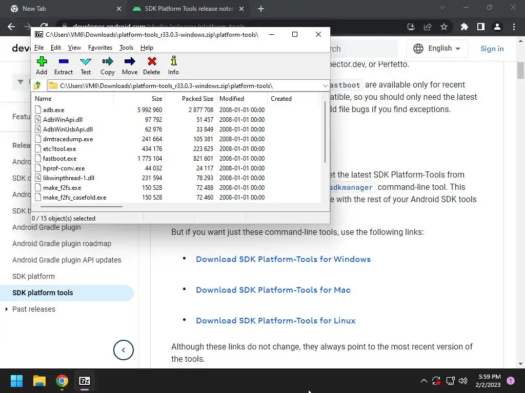Click the 7-Zip horizontal scrollbar
This screenshot has width=525, height=393.
click(82, 207)
